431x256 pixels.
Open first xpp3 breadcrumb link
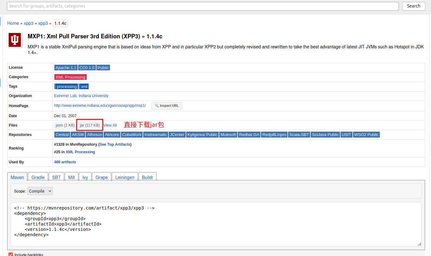pos(29,23)
